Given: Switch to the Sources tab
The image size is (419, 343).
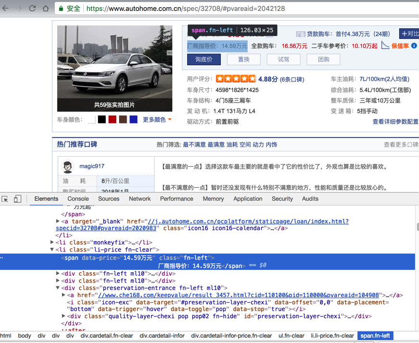Looking at the screenshot, I should [108, 199].
